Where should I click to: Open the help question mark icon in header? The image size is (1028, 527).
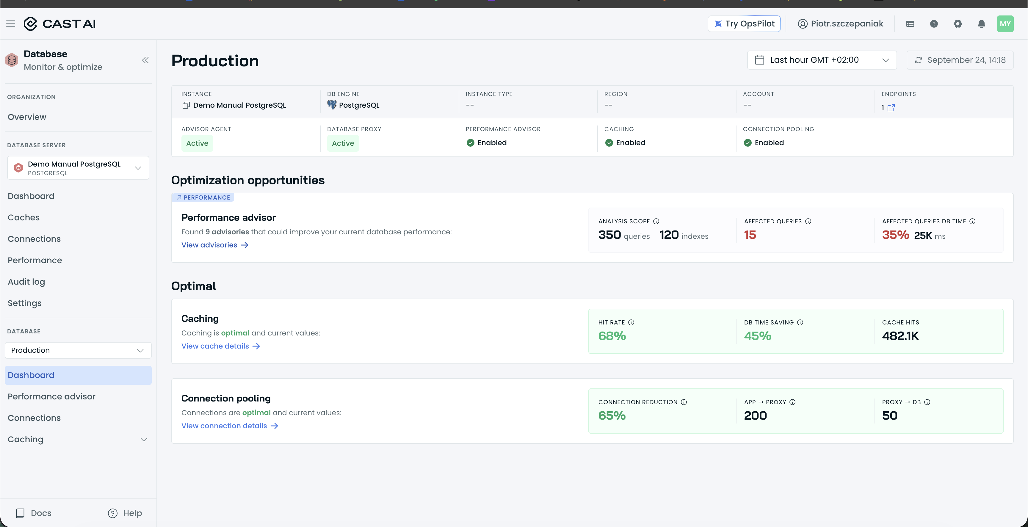point(934,24)
